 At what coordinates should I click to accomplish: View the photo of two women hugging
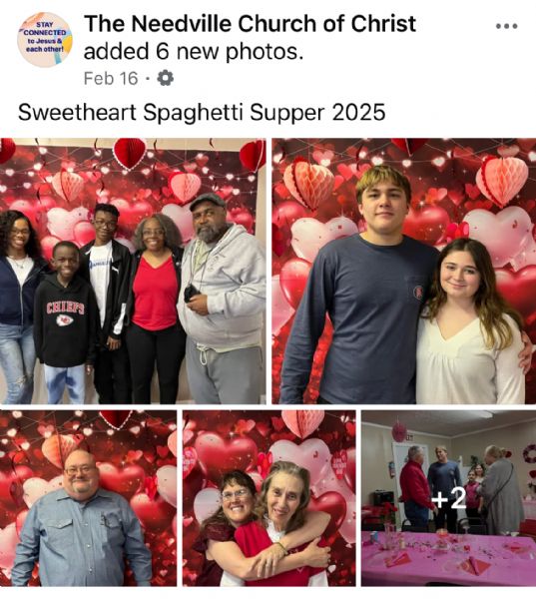pyautogui.click(x=268, y=498)
